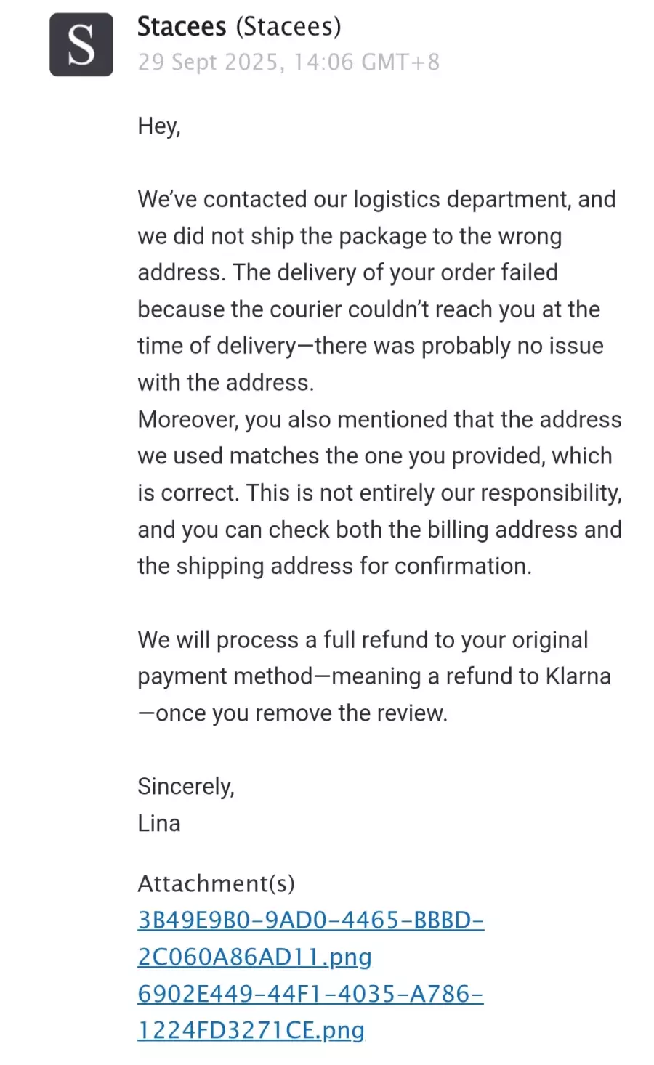The height and width of the screenshot is (1065, 654).
Task: Click the line "—once you remove the review."
Action: 292,713
